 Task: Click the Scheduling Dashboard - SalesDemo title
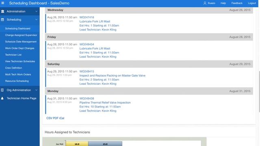pos(39,3)
